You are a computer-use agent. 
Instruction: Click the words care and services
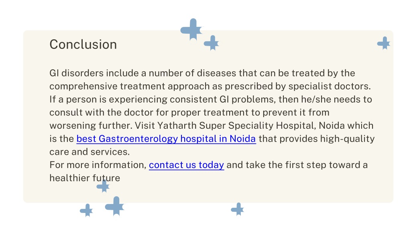click(x=89, y=152)
